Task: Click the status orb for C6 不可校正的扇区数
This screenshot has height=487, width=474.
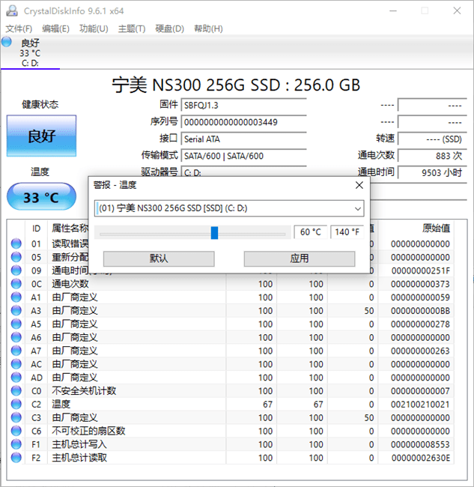Action: click(x=16, y=431)
